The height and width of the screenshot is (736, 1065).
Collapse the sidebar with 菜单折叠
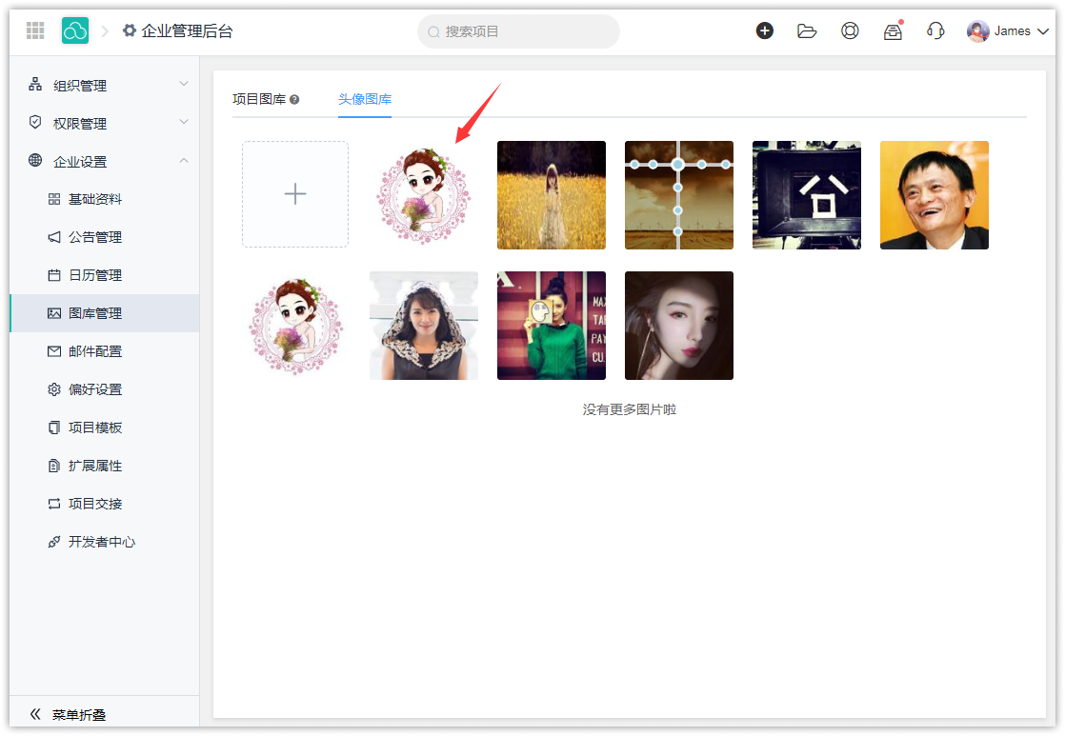click(x=67, y=714)
